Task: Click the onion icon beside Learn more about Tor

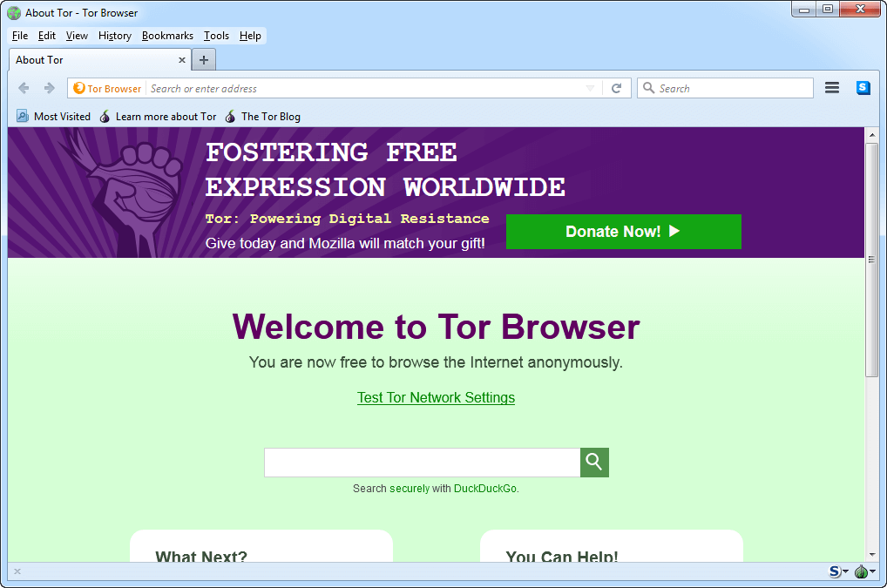Action: pos(105,117)
